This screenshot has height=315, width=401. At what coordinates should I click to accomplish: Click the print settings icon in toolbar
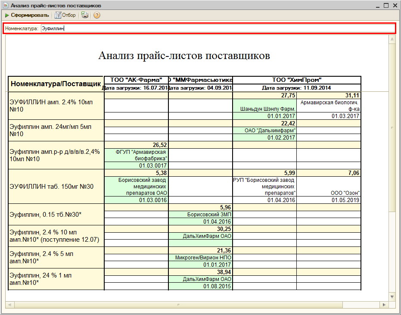85,15
